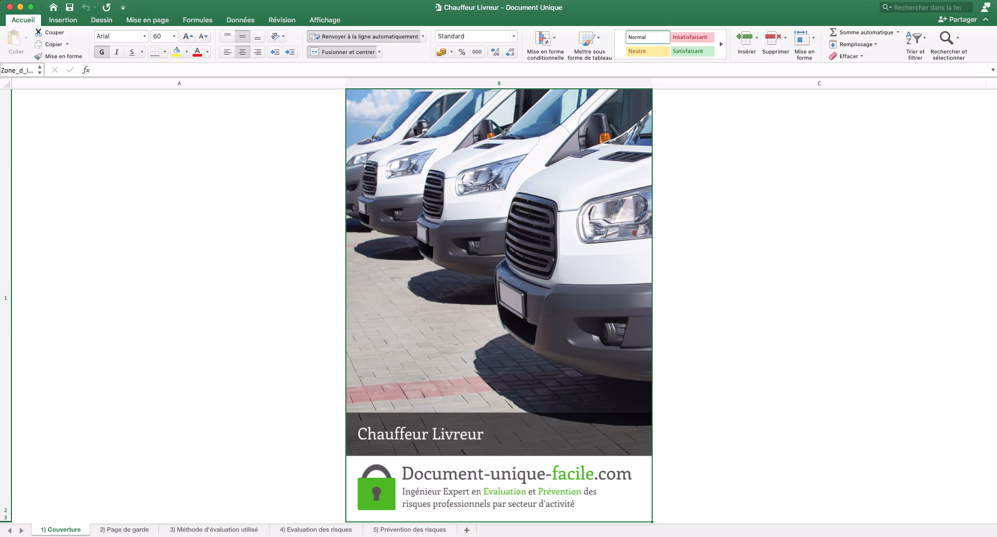997x537 pixels.
Task: Open the Standard number format dropdown
Action: (514, 36)
